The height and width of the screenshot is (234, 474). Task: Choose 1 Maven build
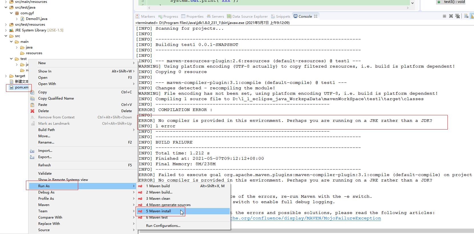tap(183, 186)
